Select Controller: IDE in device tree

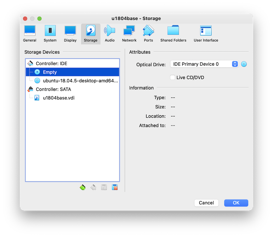73,64
